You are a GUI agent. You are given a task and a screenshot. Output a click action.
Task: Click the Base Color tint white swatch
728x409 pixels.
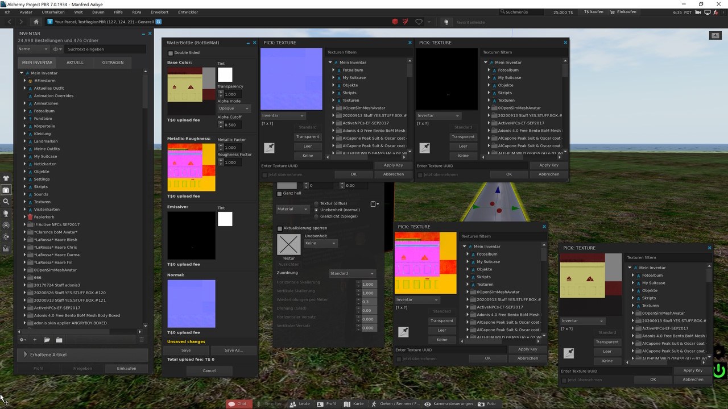click(225, 74)
